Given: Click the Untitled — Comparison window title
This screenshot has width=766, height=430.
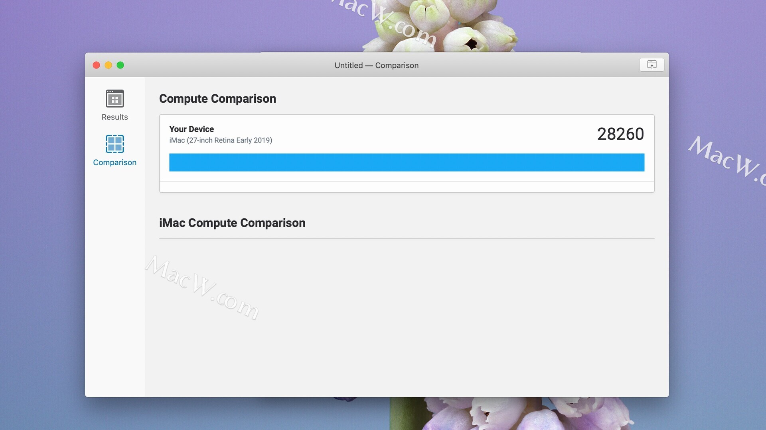Looking at the screenshot, I should coord(377,65).
